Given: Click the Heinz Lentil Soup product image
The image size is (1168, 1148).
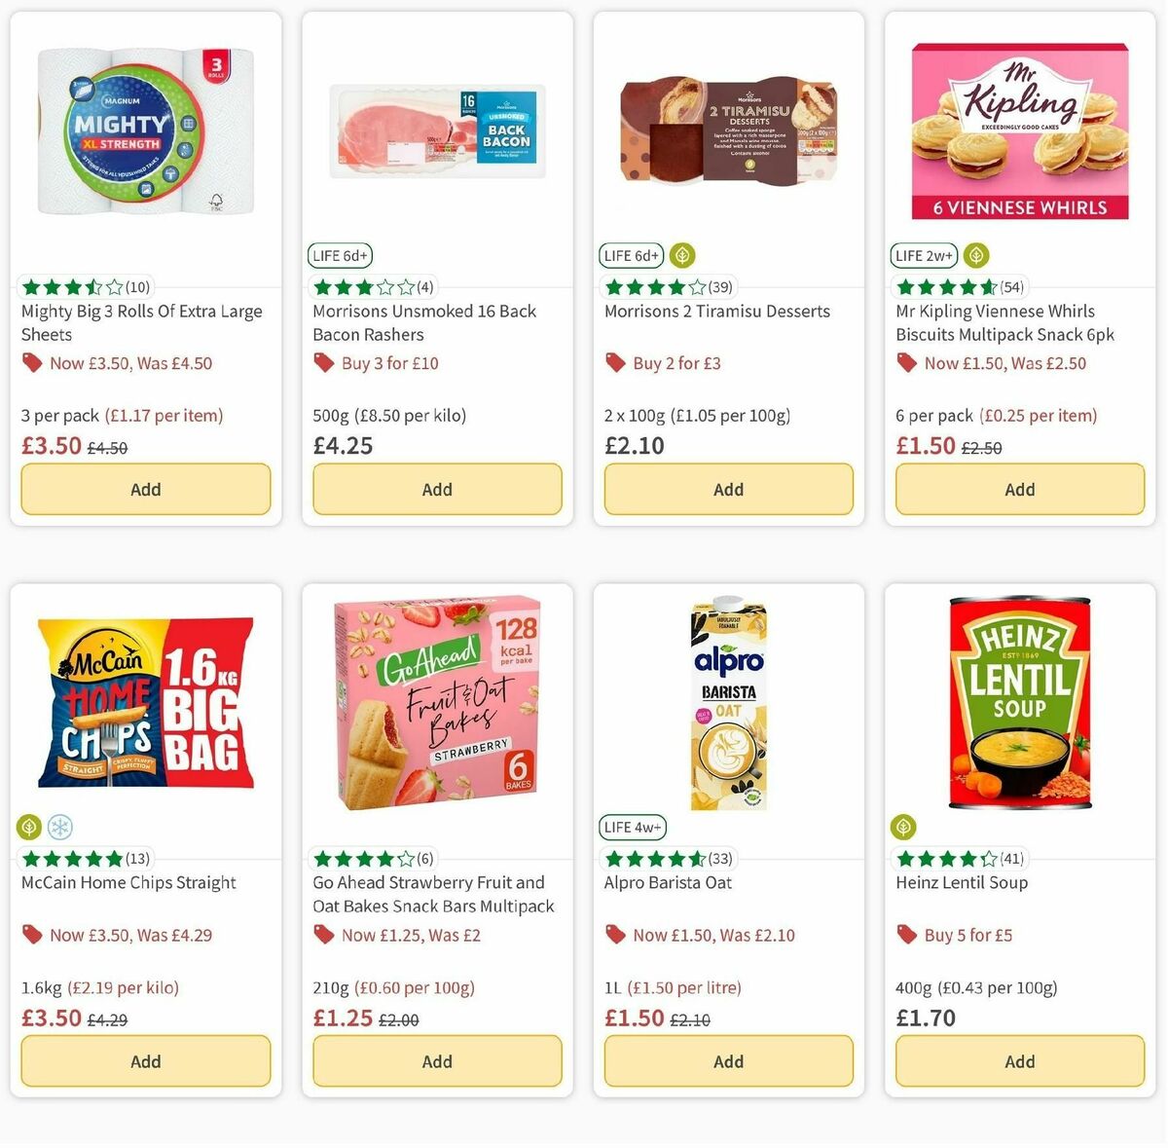Looking at the screenshot, I should point(1019,699).
